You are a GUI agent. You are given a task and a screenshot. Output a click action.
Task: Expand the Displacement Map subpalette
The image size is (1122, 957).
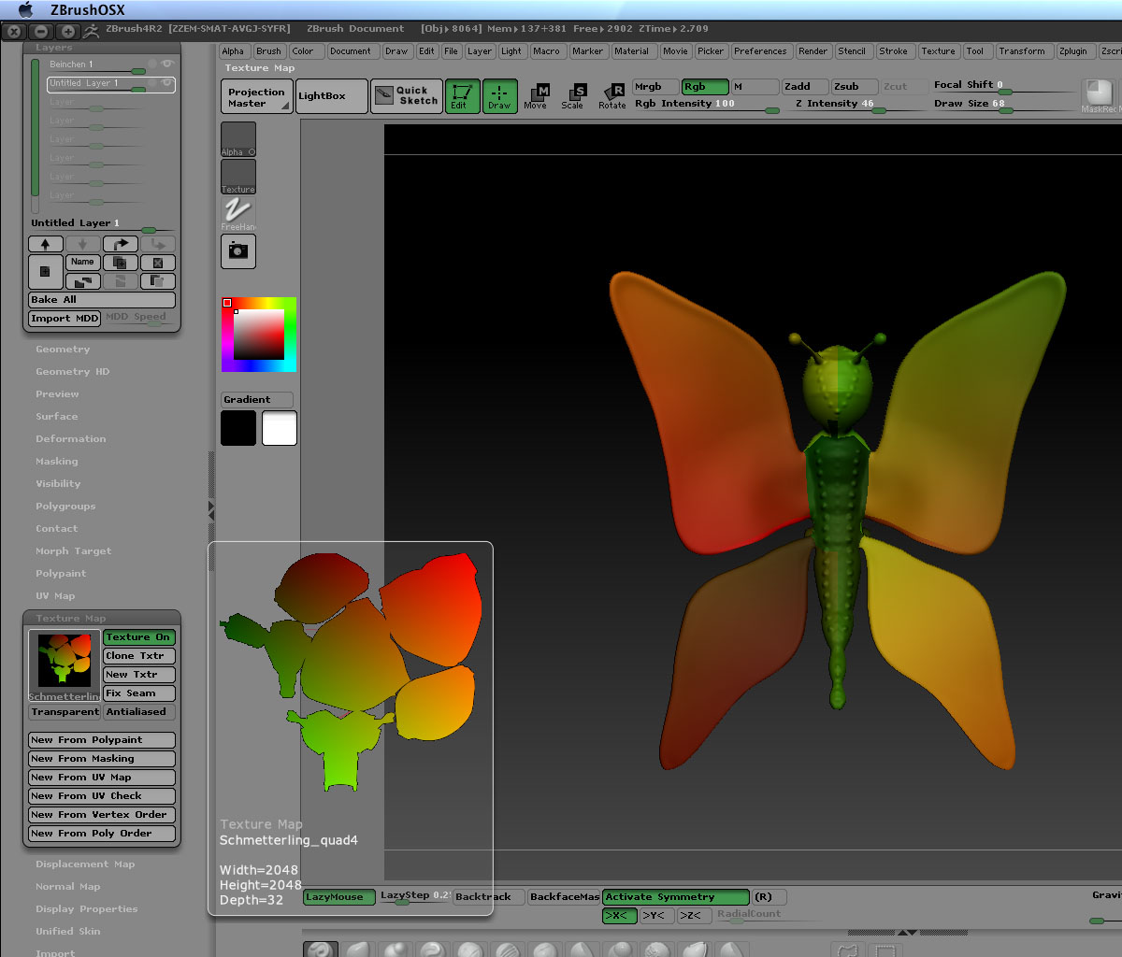(x=85, y=864)
